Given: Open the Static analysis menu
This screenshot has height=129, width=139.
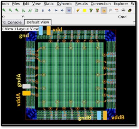Looking at the screenshot, I should point(49,4).
